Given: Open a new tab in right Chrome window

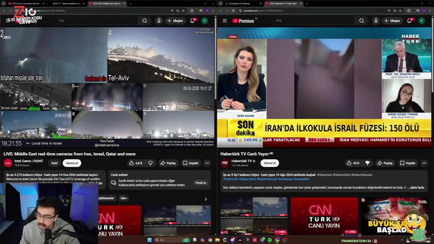Looking at the screenshot, I should [x=307, y=3].
